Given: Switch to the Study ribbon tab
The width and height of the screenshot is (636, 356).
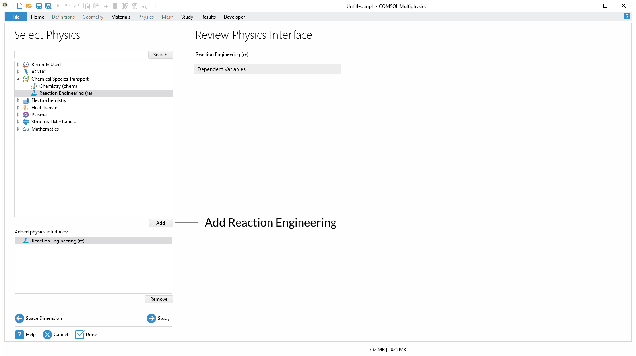Looking at the screenshot, I should (x=187, y=17).
